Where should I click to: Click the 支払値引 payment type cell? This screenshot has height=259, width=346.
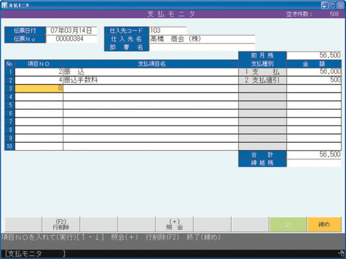[x=262, y=80]
